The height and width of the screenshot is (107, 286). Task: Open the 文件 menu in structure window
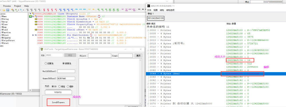click(149, 10)
